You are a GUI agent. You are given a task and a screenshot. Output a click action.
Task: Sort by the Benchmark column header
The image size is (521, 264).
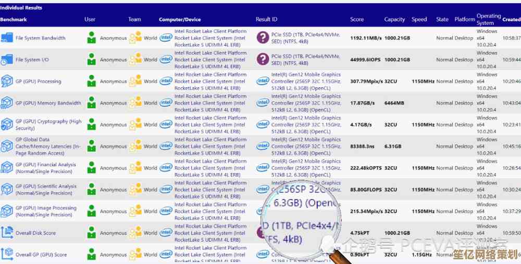14,20
